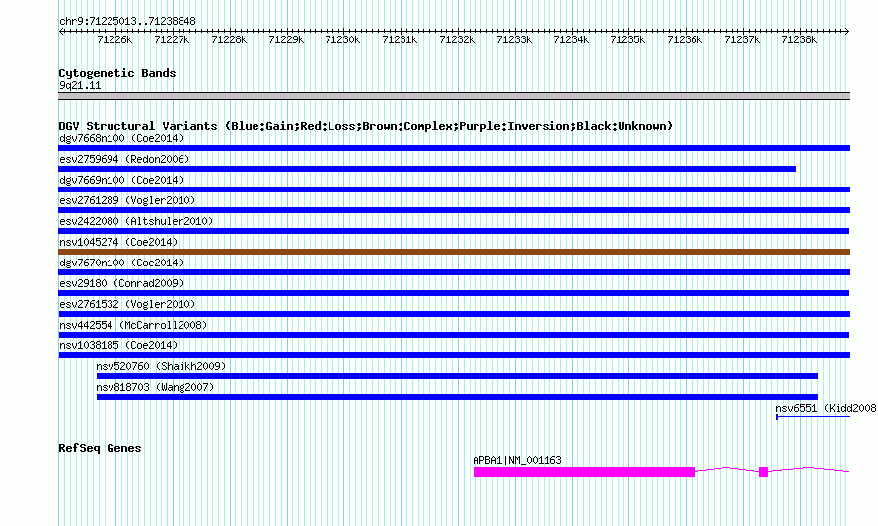Click the ruler's left end arrow

click(x=61, y=32)
